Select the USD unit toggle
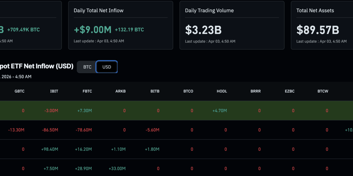Screen dimensions: 353x176 pyautogui.click(x=107, y=67)
